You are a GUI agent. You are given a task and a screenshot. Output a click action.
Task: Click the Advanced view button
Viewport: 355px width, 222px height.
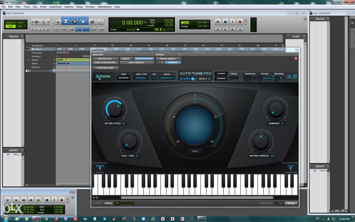click(124, 78)
